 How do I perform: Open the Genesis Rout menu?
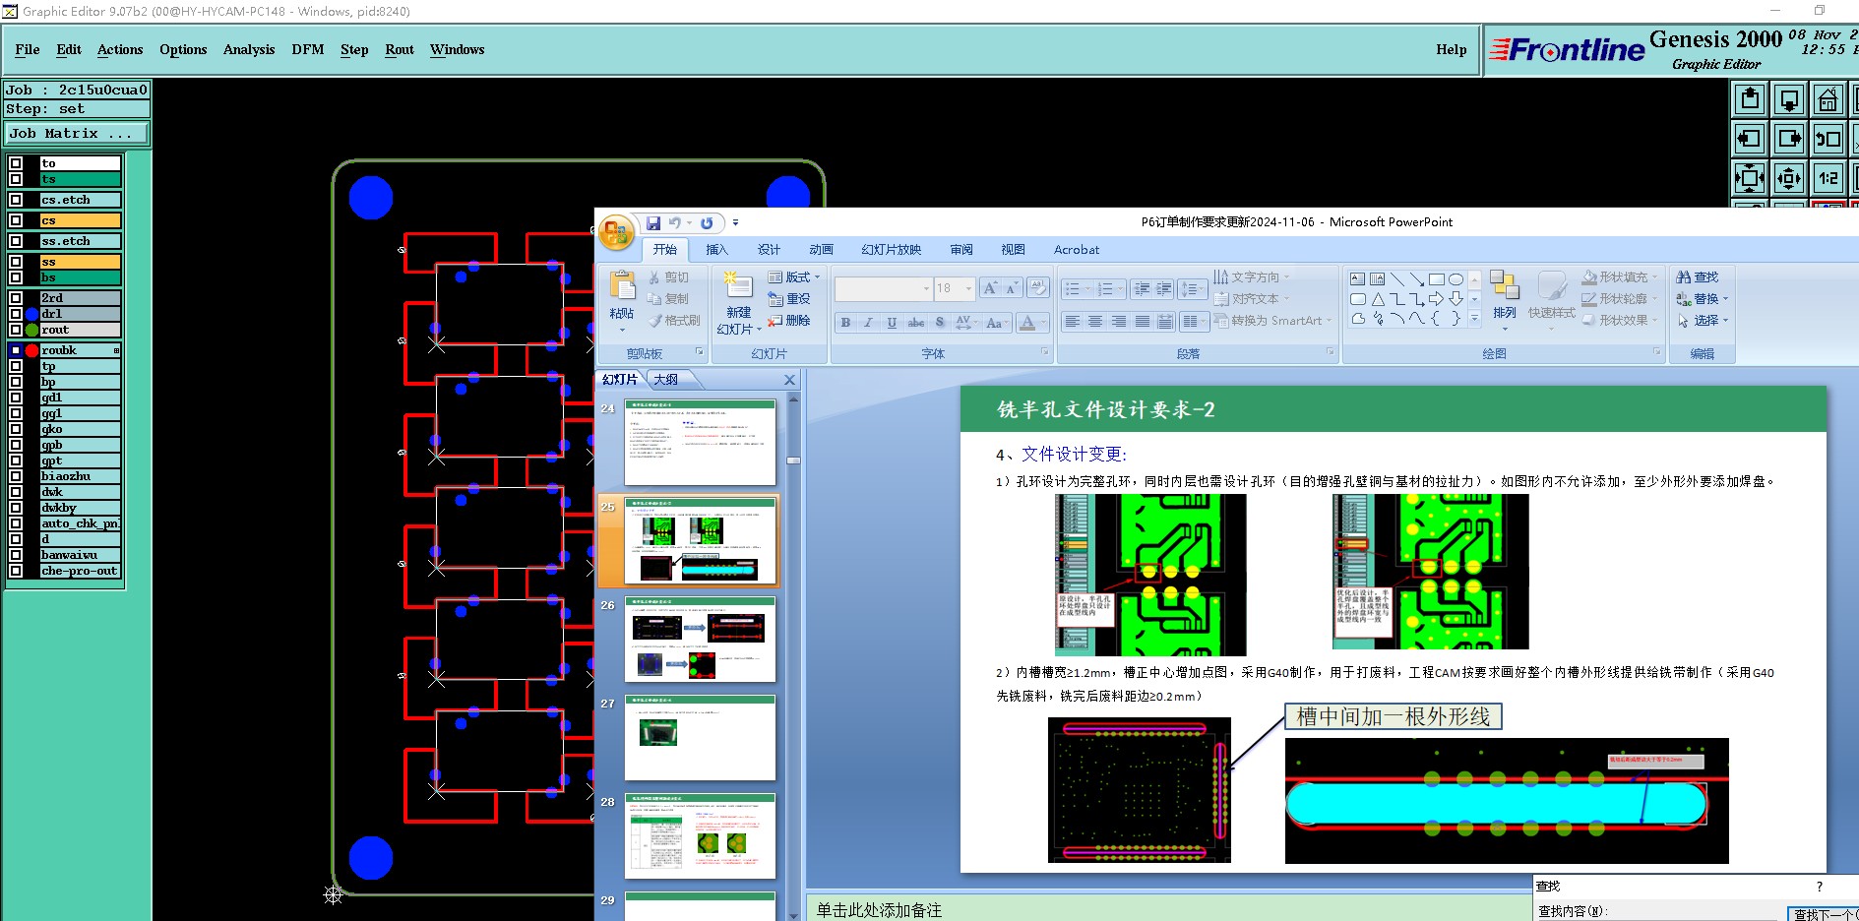400,49
